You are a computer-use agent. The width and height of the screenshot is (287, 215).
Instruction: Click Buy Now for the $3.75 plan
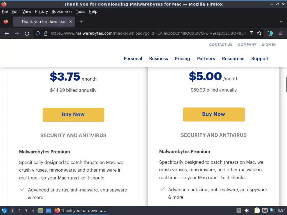pyautogui.click(x=73, y=114)
